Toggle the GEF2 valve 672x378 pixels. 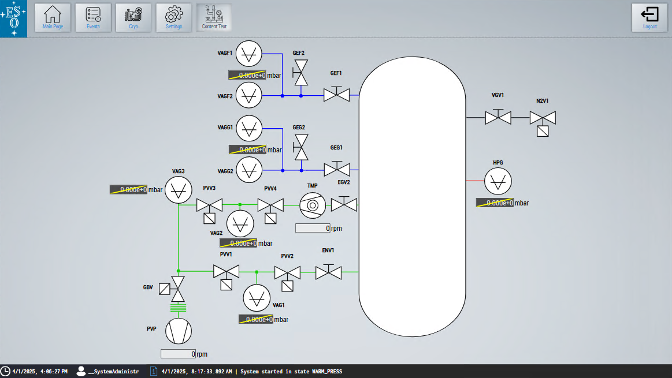pyautogui.click(x=300, y=73)
